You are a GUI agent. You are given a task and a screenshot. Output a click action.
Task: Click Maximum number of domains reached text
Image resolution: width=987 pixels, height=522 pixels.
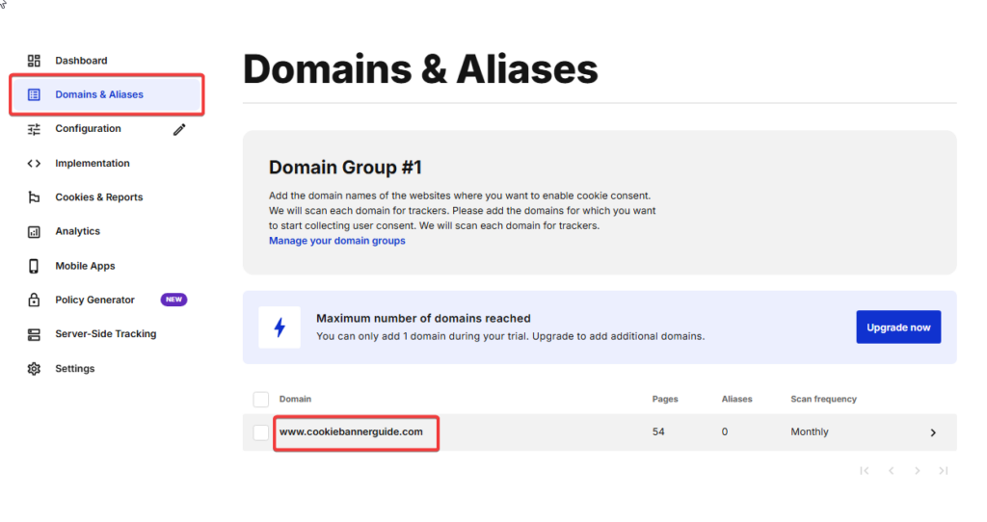(424, 318)
